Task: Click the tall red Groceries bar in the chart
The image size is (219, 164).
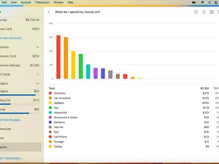Action: 58,57
